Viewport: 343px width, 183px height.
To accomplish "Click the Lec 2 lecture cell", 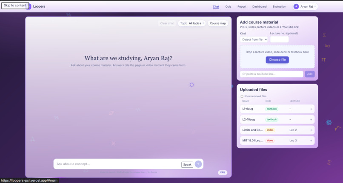I will point(293,130).
